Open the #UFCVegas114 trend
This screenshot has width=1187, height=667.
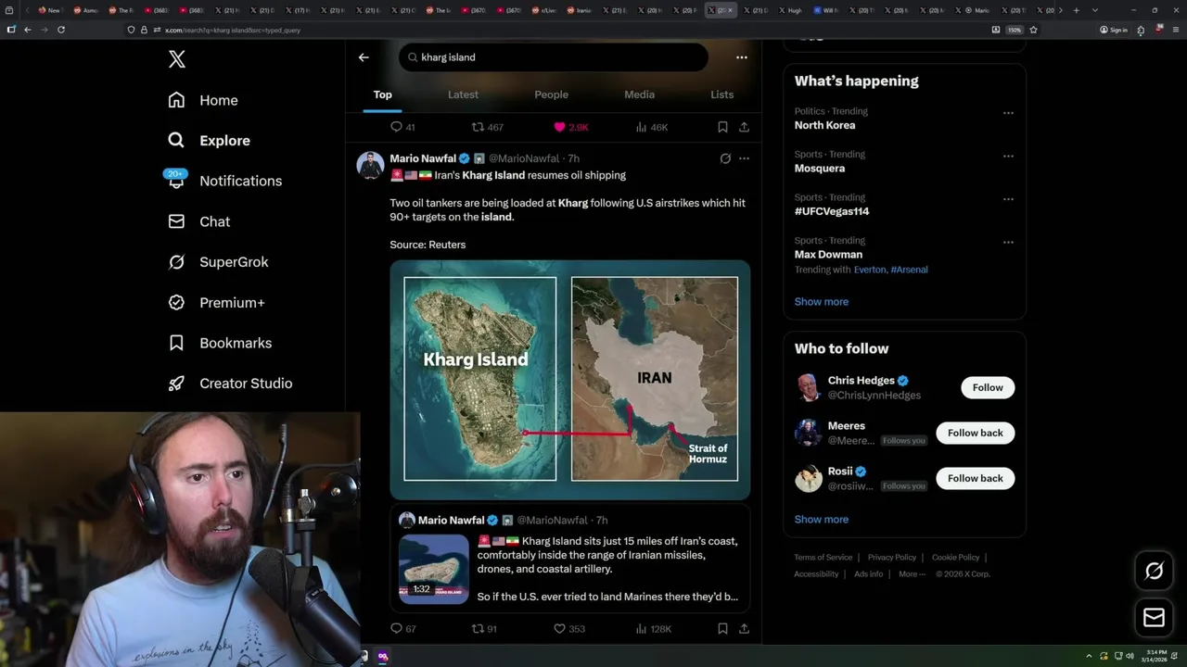(832, 211)
